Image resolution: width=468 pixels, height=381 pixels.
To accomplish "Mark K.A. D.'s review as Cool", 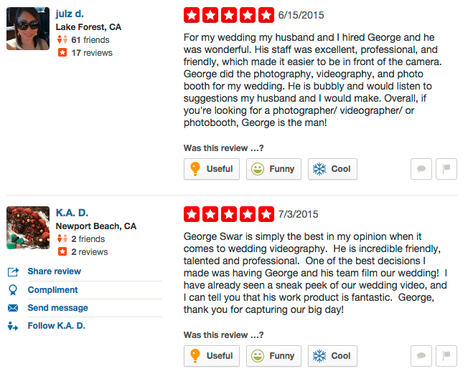I will tap(333, 356).
